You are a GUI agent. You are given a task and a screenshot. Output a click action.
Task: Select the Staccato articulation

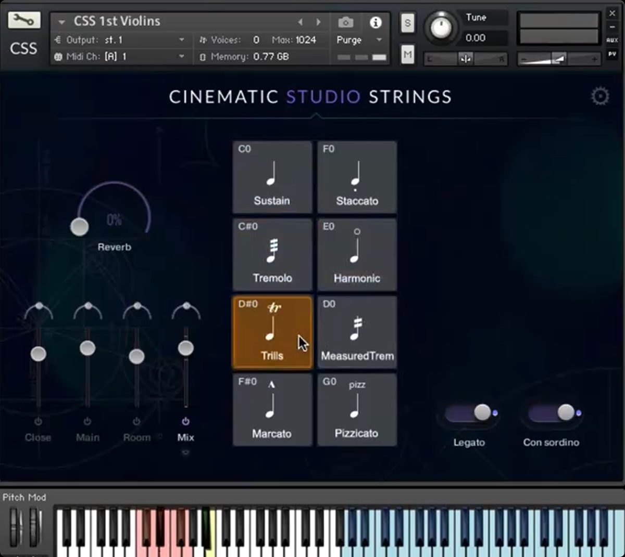click(x=357, y=177)
